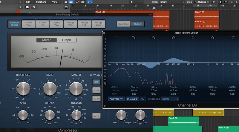This screenshot has width=239, height=132.
Task: Click the vertical zoom arrows icon
Action: [232, 2]
